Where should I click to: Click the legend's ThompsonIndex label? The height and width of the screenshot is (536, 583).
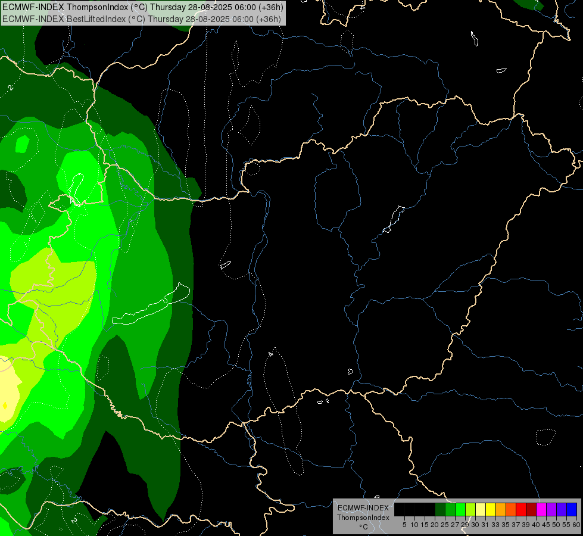click(x=363, y=518)
